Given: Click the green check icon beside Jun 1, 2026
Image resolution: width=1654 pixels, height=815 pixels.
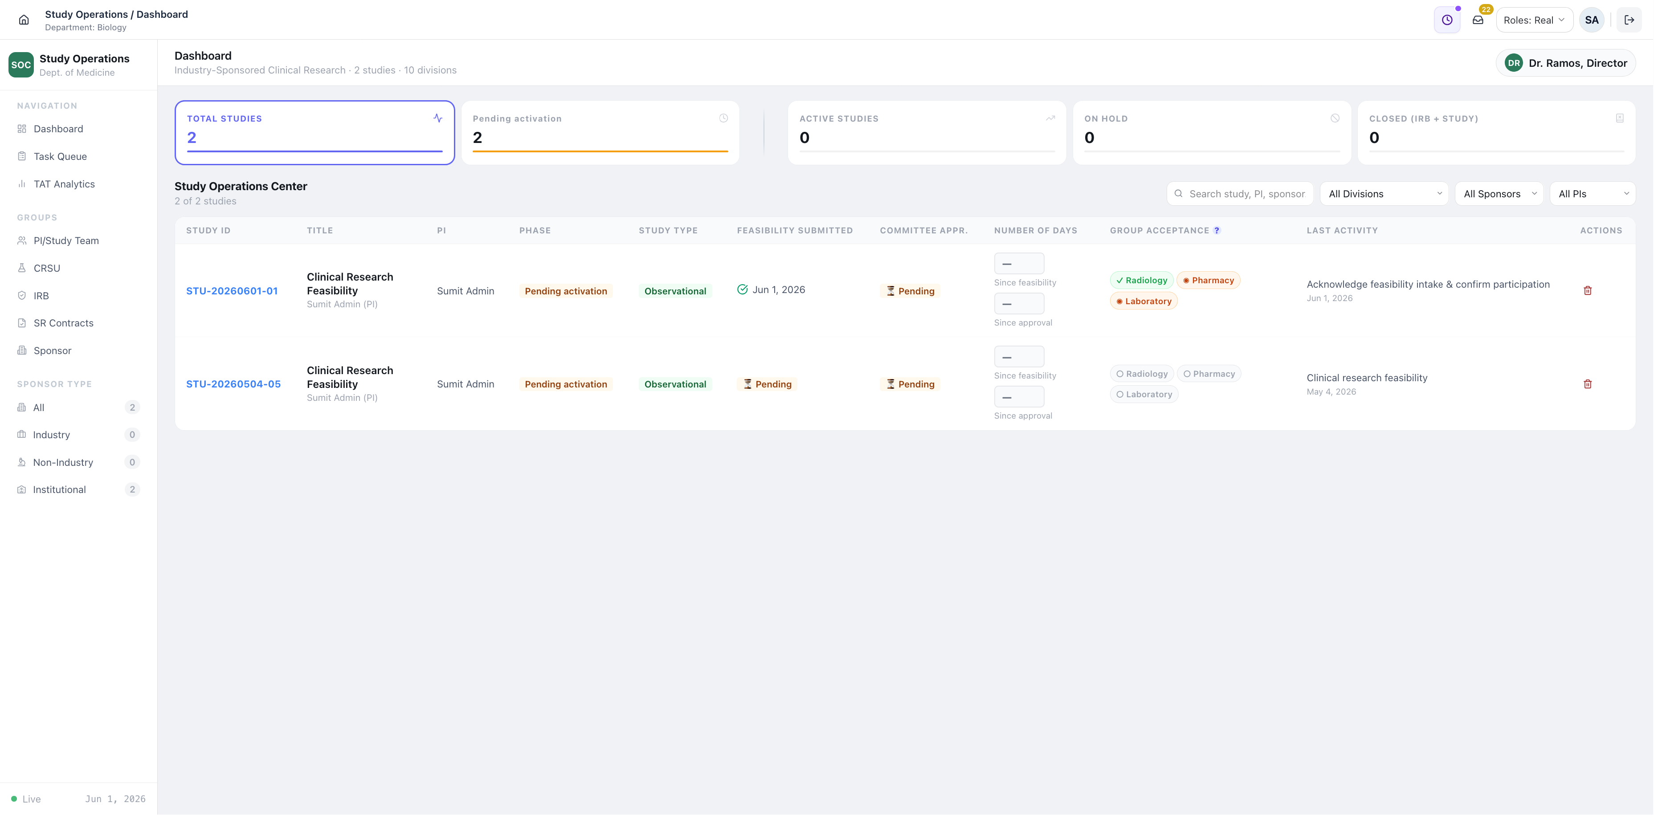Looking at the screenshot, I should [742, 289].
